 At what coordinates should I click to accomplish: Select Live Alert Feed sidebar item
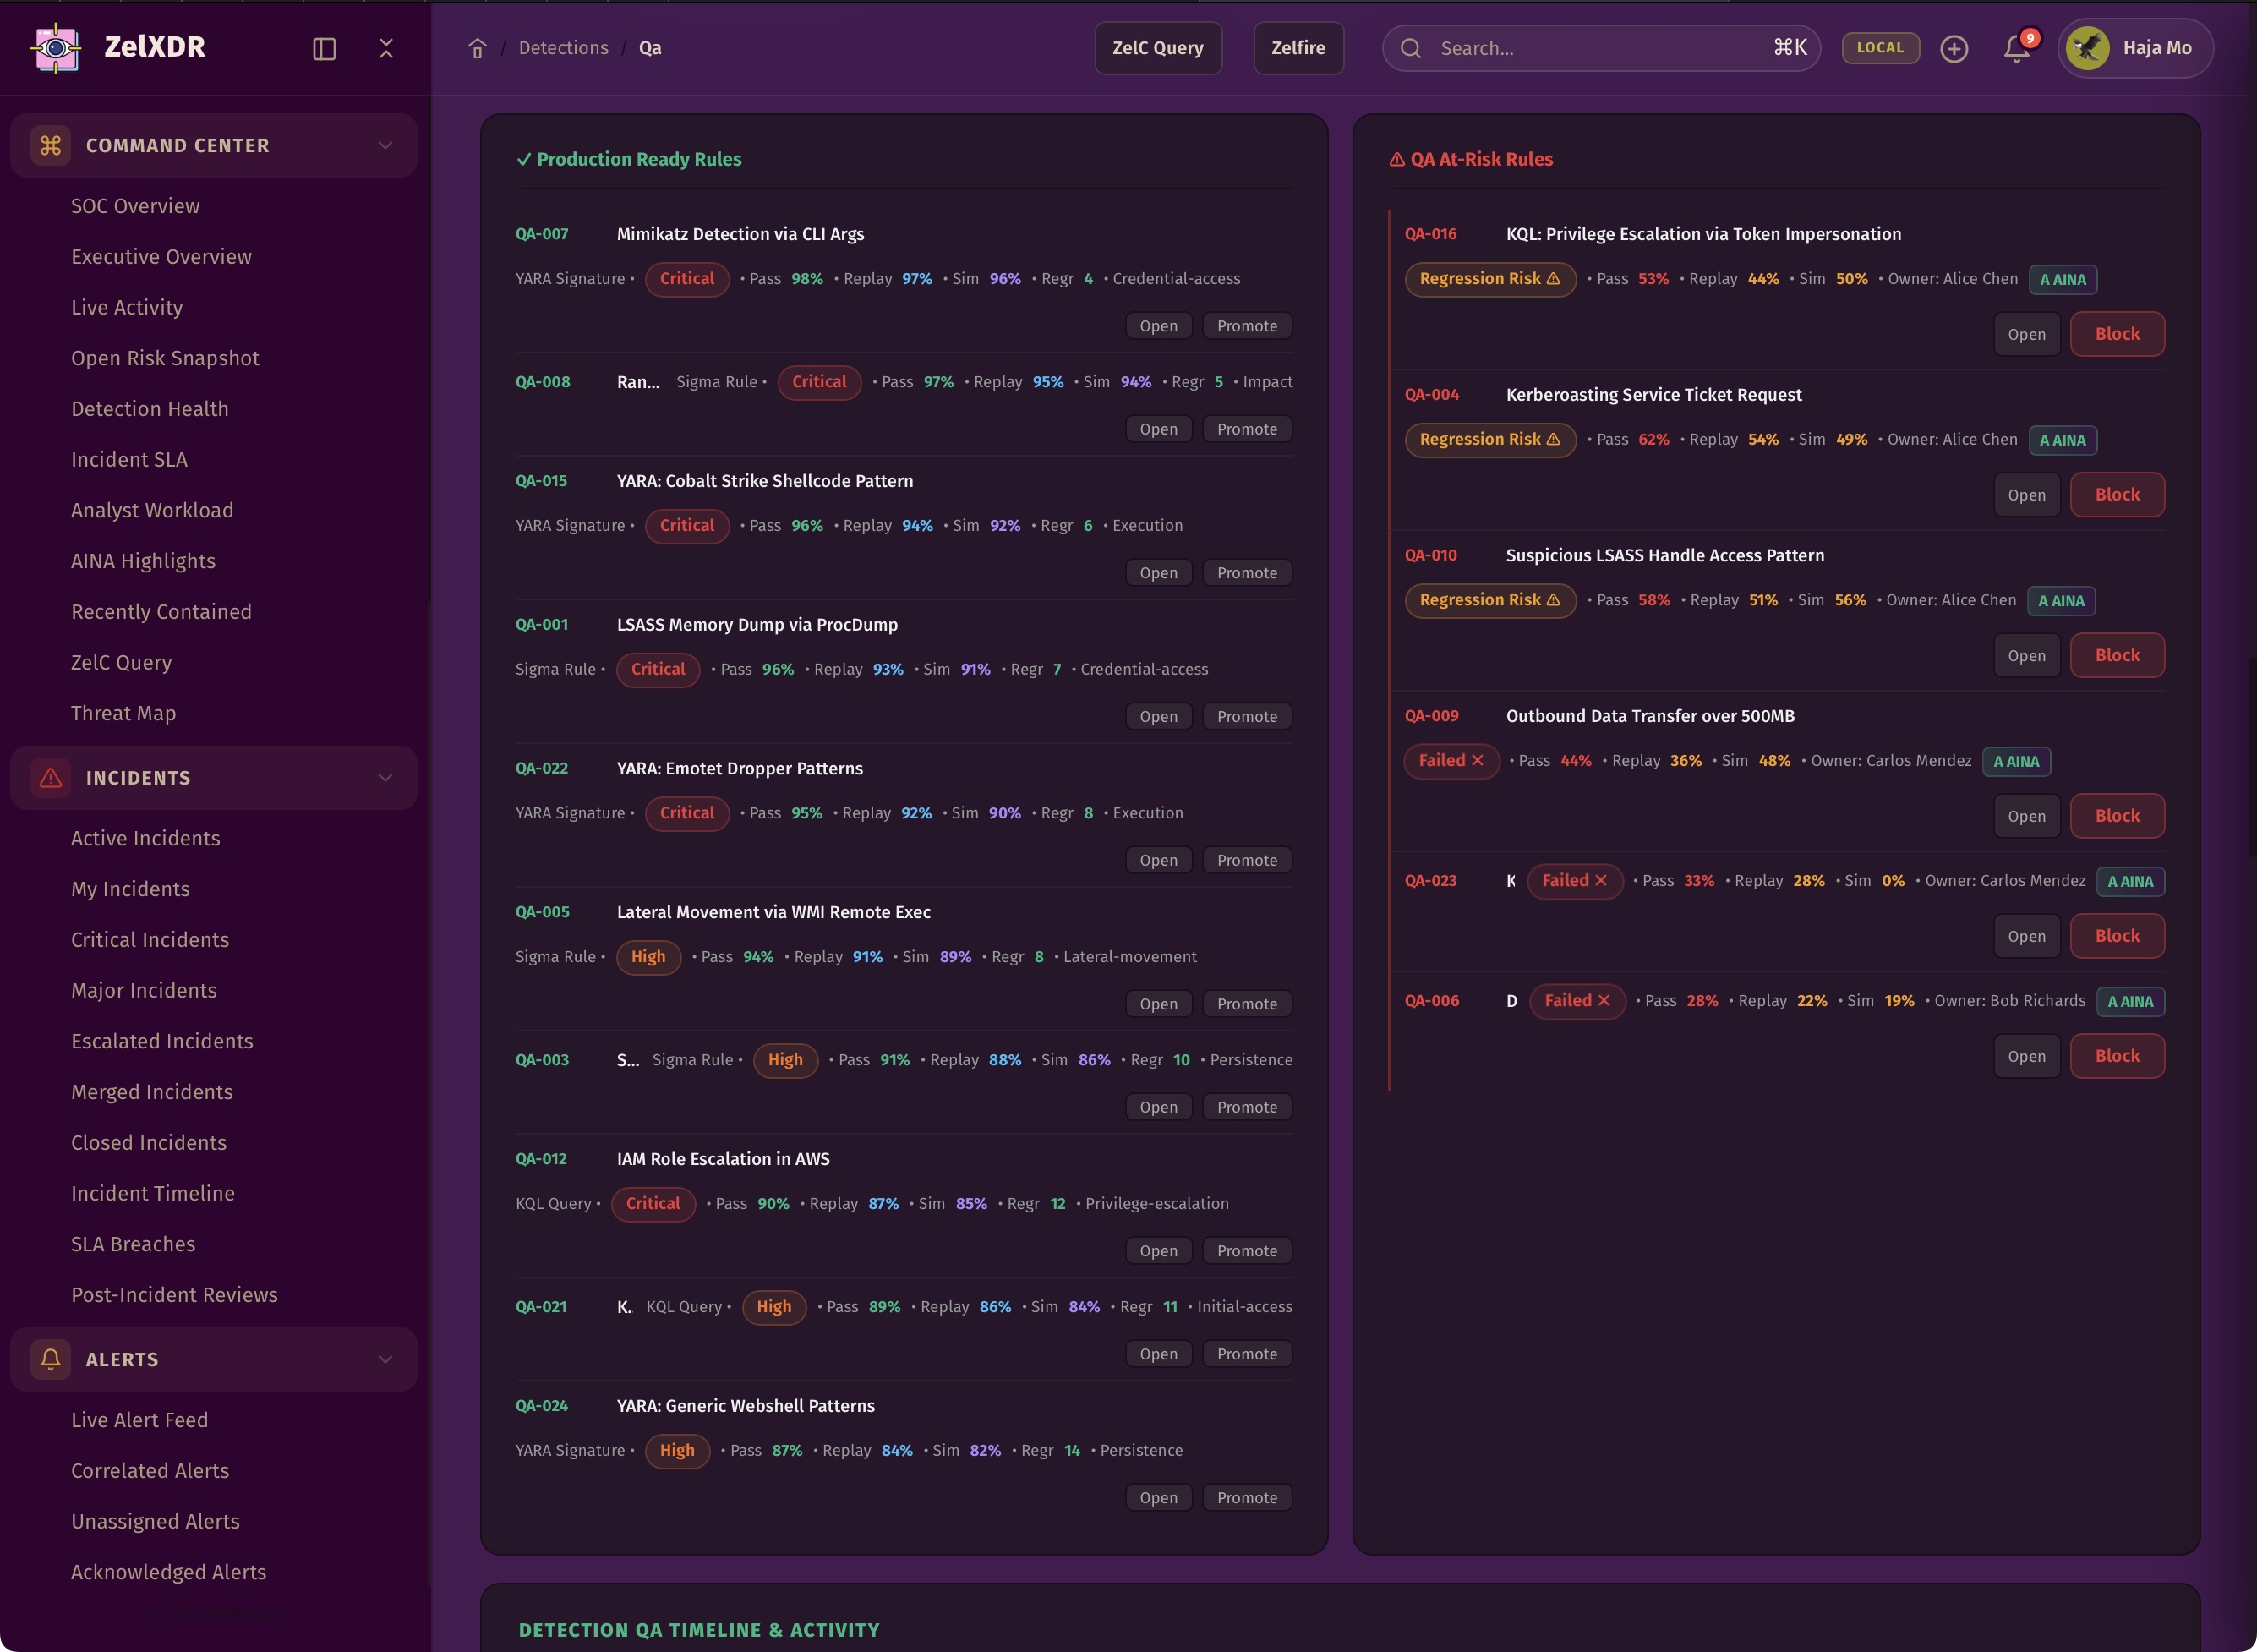pos(140,1419)
